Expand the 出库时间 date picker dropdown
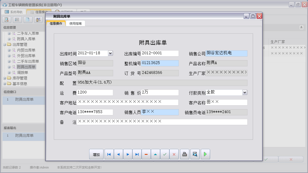 [110, 53]
